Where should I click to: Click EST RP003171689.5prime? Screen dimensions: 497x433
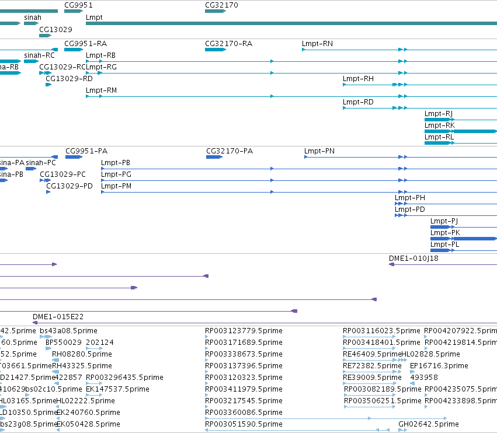(x=207, y=348)
